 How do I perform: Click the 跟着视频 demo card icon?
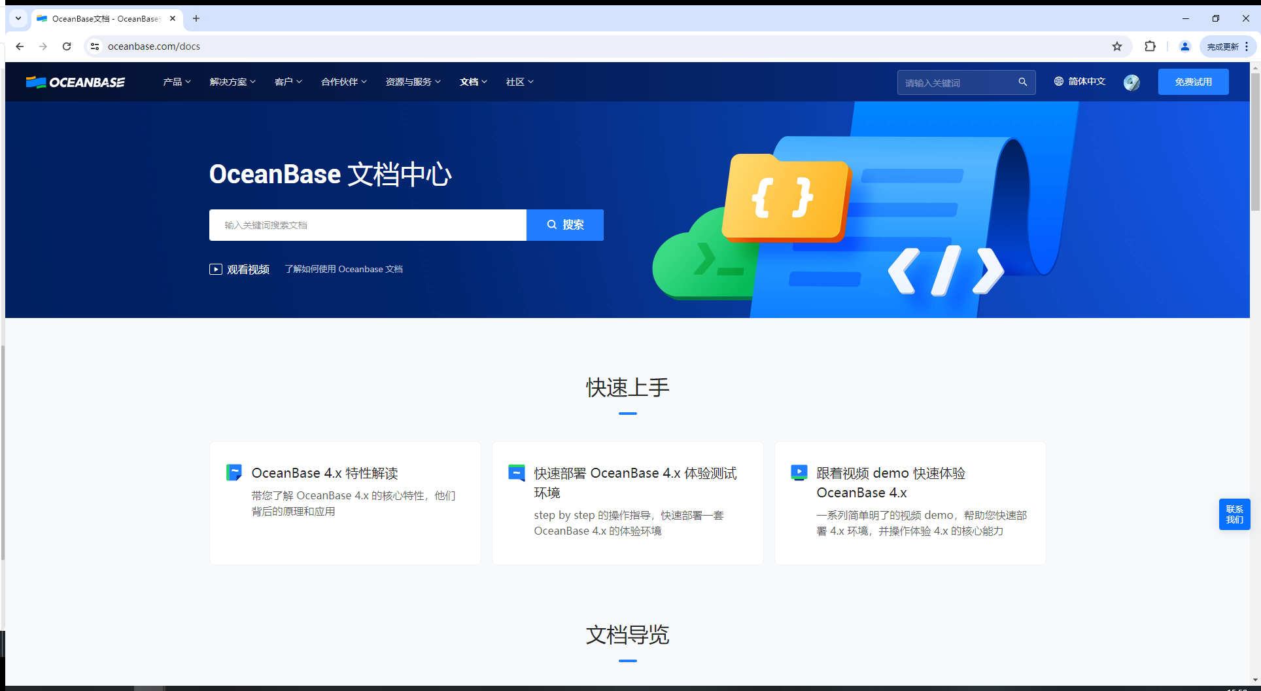click(x=799, y=472)
